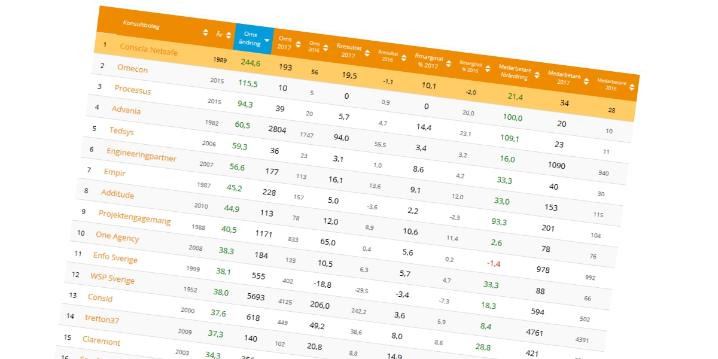
Task: Open the Advania company link
Action: click(126, 110)
